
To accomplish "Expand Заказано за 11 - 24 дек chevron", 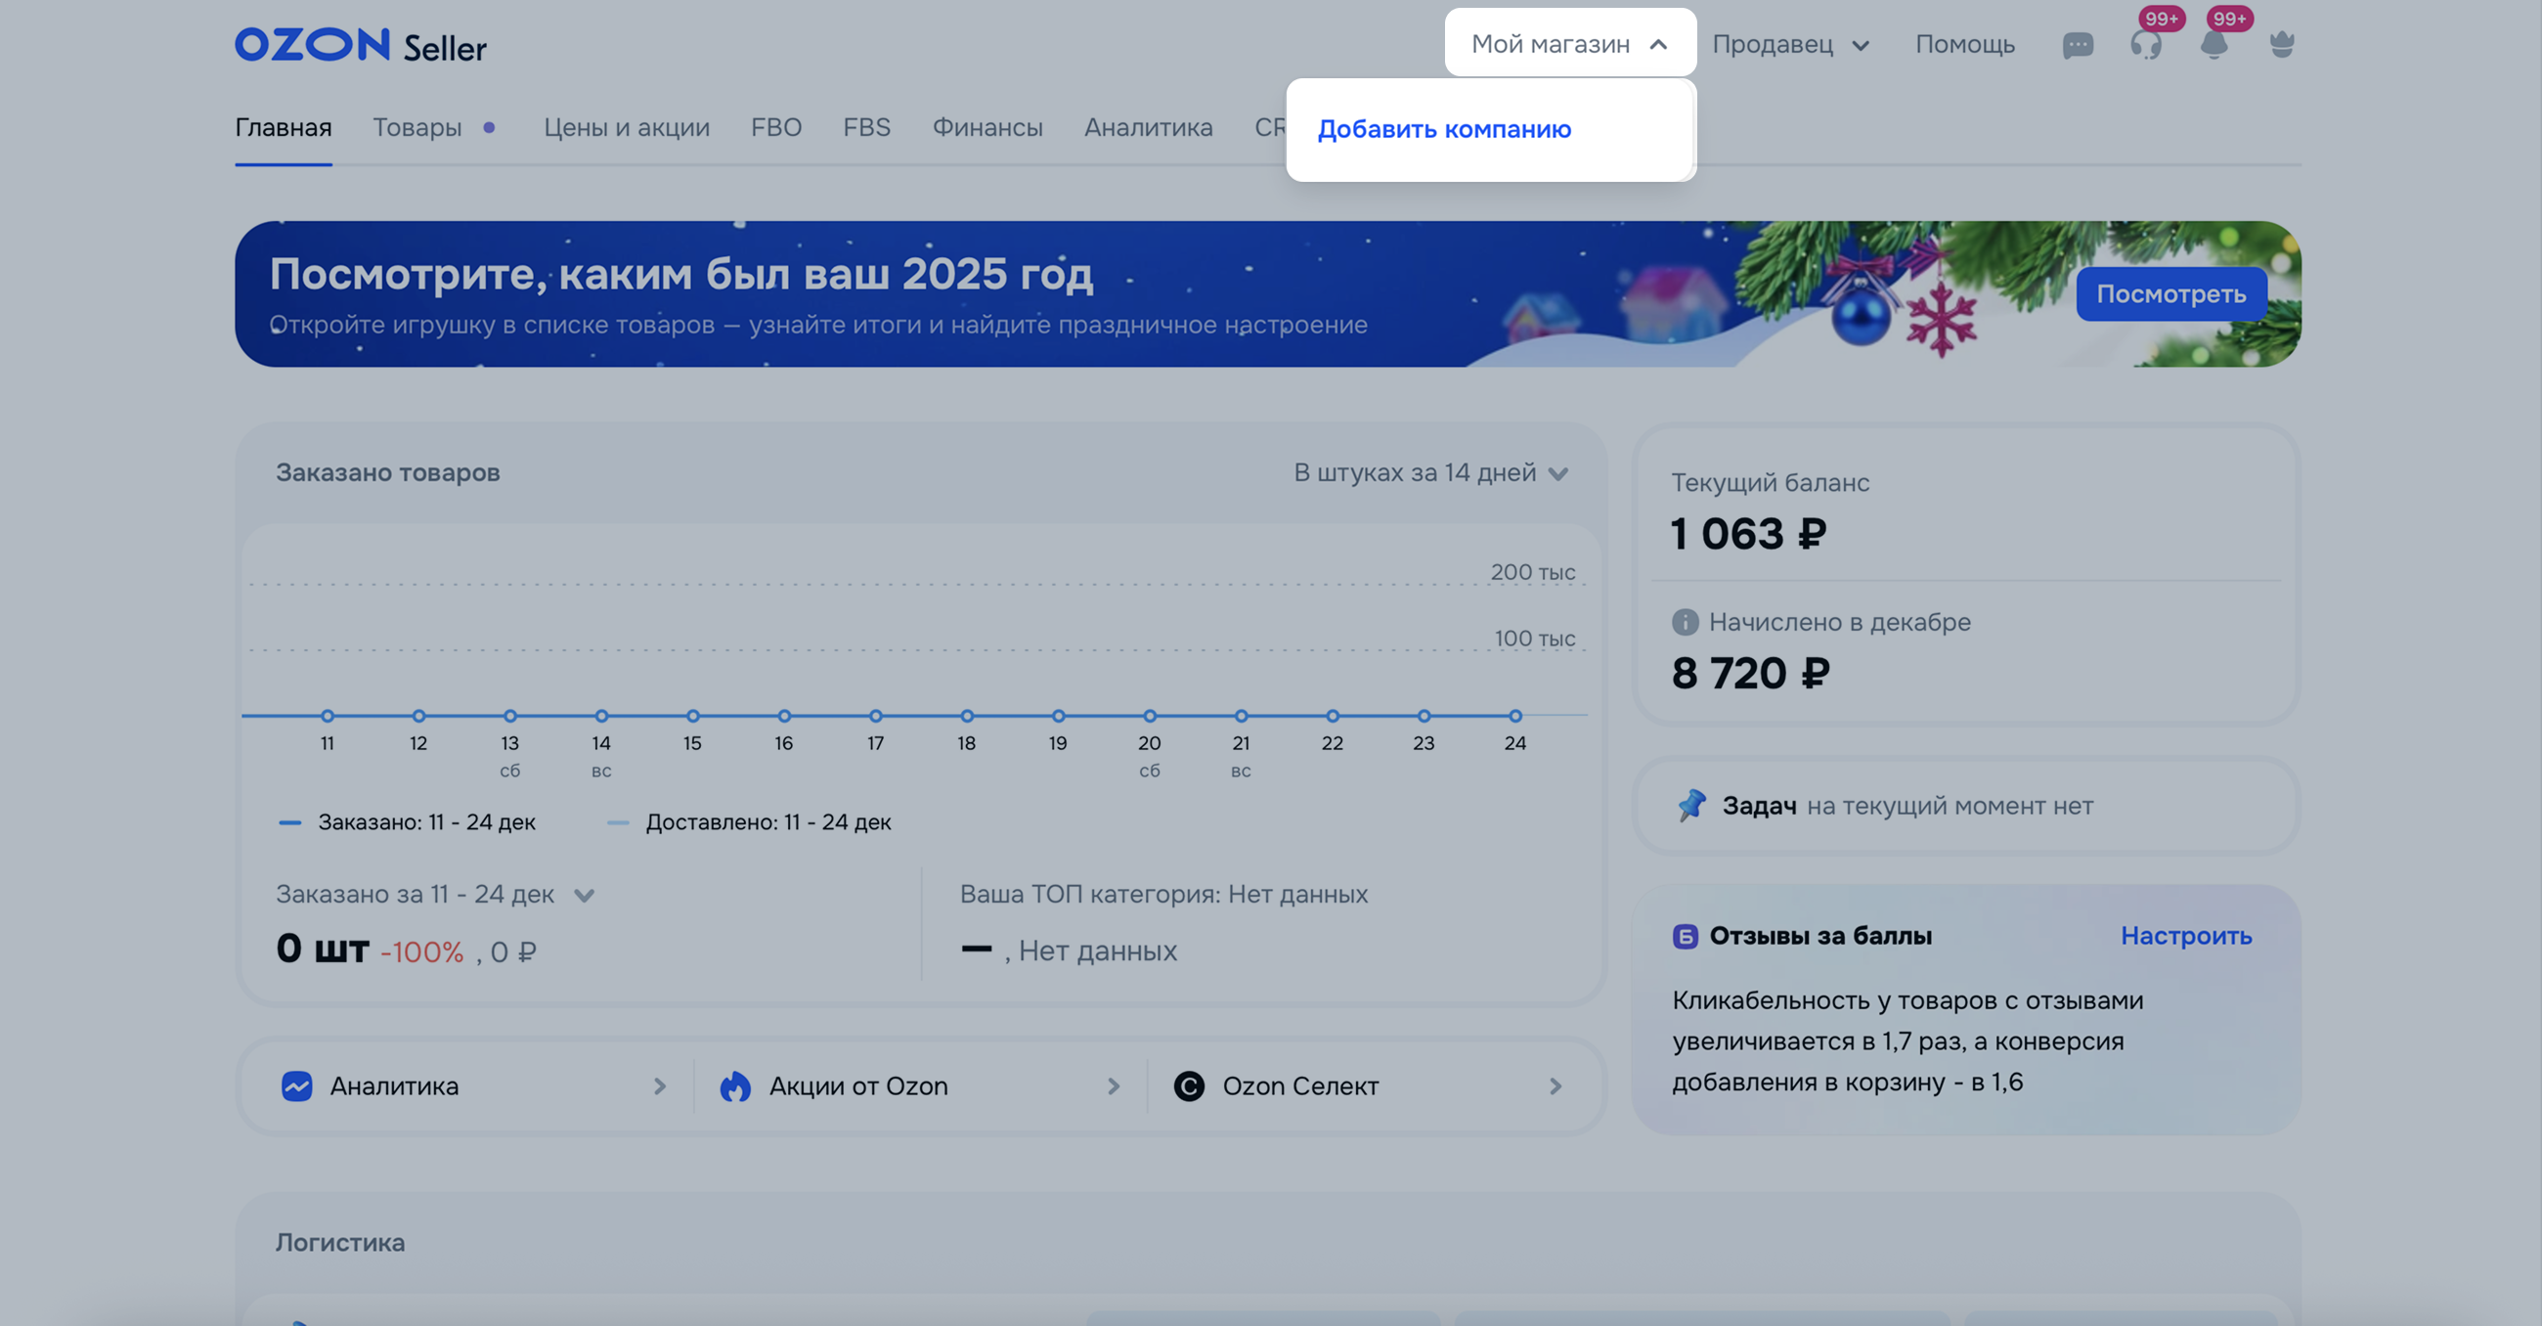I will click(585, 896).
